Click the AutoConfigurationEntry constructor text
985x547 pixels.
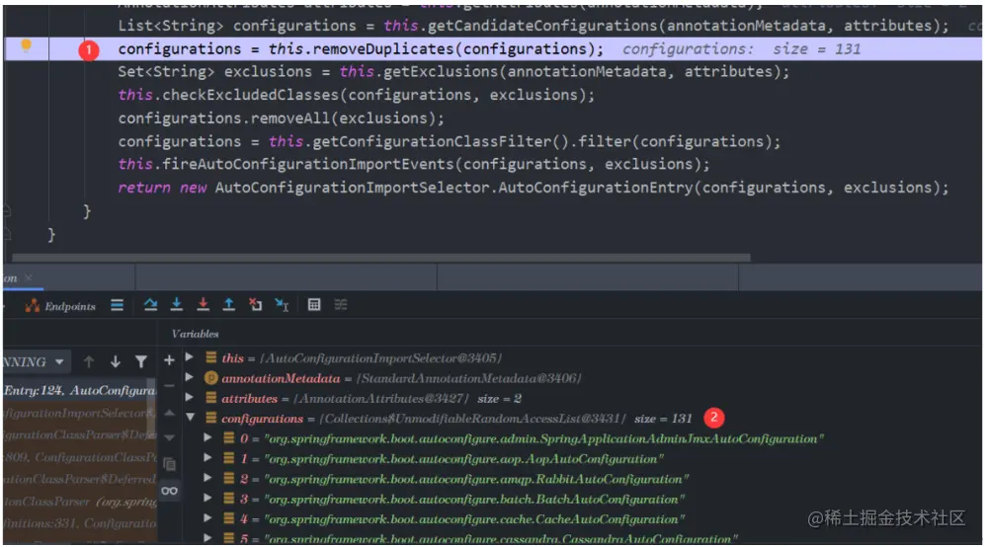595,188
